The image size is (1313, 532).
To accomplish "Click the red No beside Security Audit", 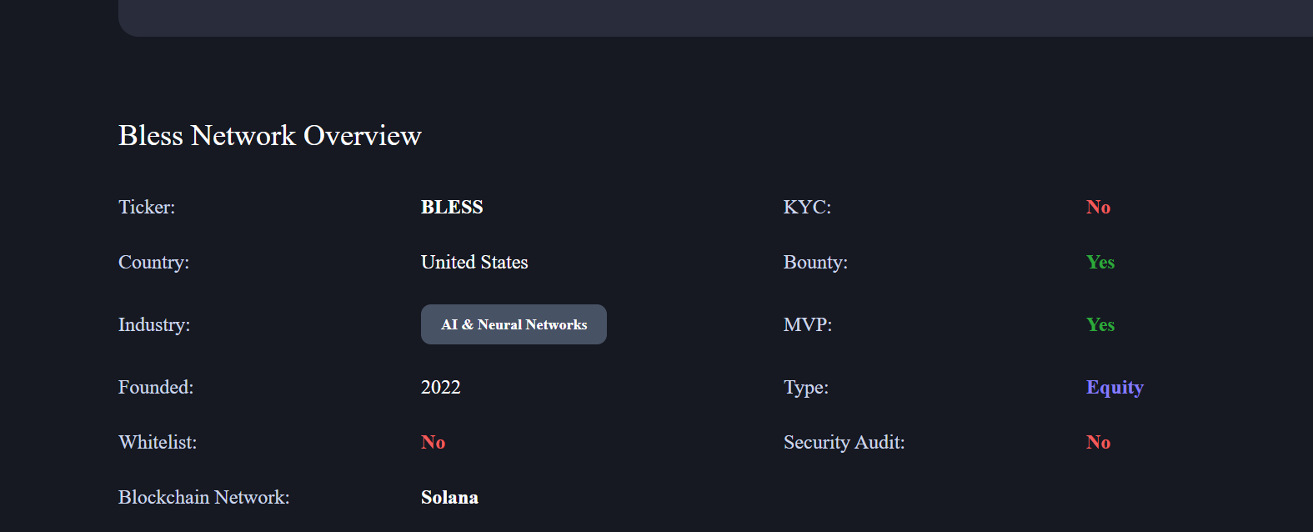I will pyautogui.click(x=1098, y=442).
